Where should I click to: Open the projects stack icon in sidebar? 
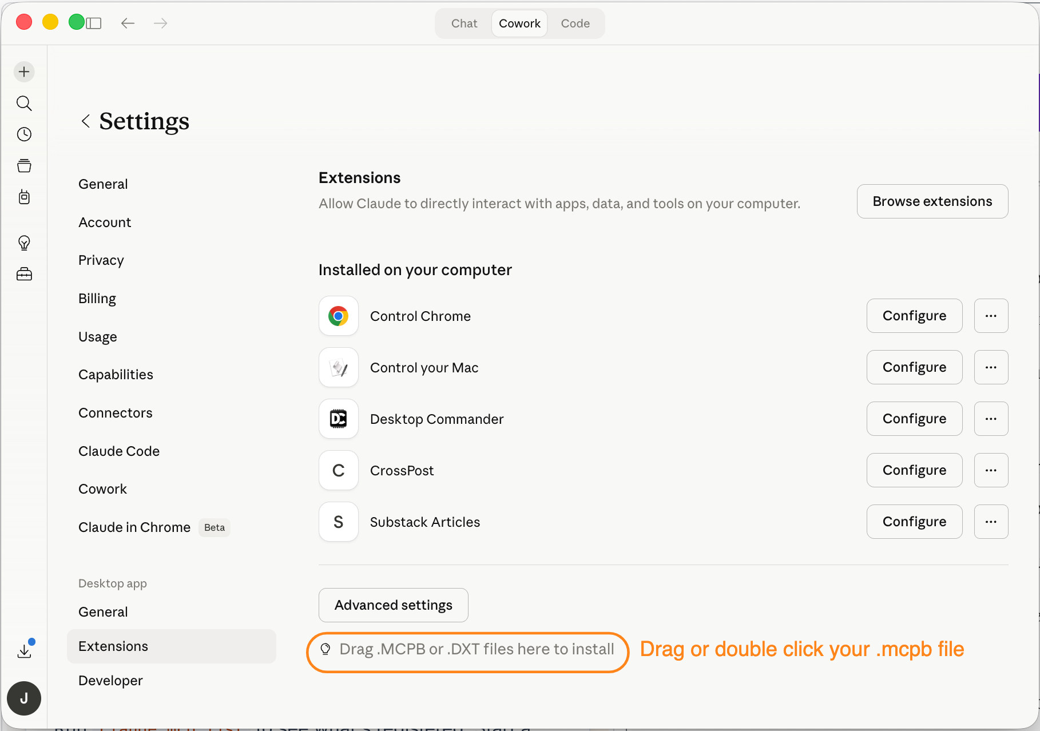pyautogui.click(x=24, y=166)
